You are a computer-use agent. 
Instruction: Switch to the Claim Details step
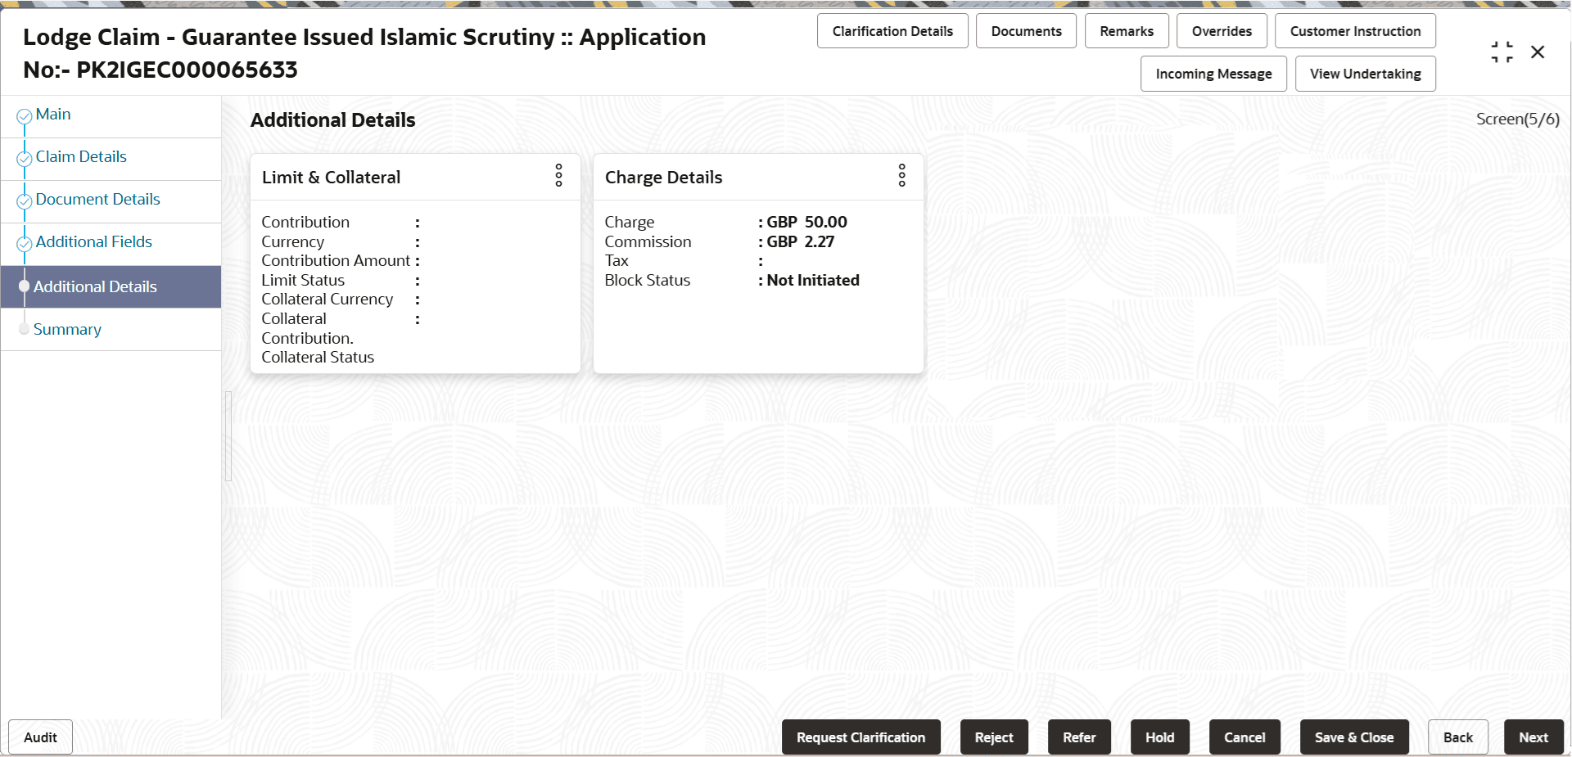(x=81, y=155)
